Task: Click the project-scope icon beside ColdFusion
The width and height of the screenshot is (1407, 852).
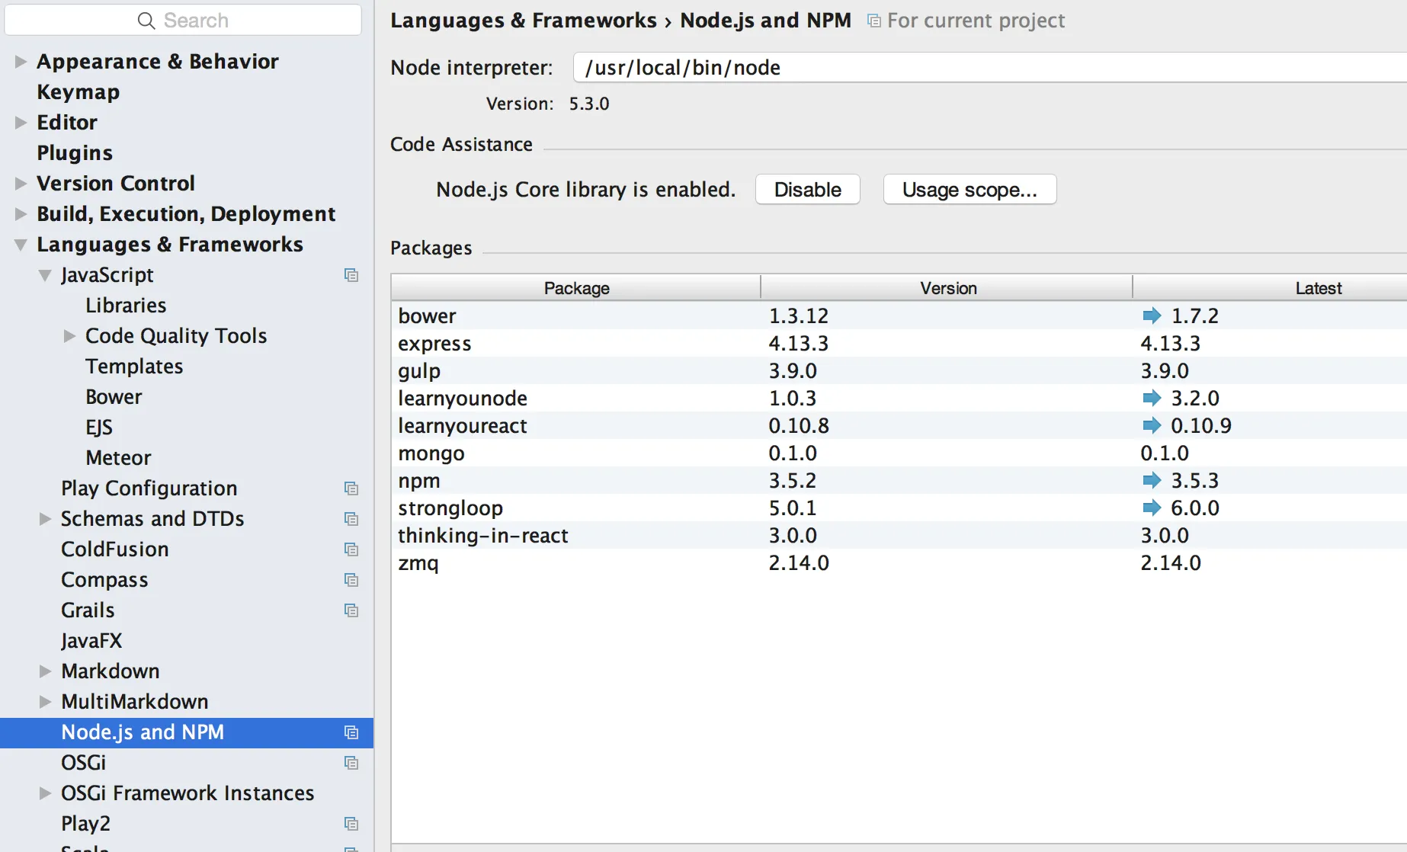Action: click(351, 549)
